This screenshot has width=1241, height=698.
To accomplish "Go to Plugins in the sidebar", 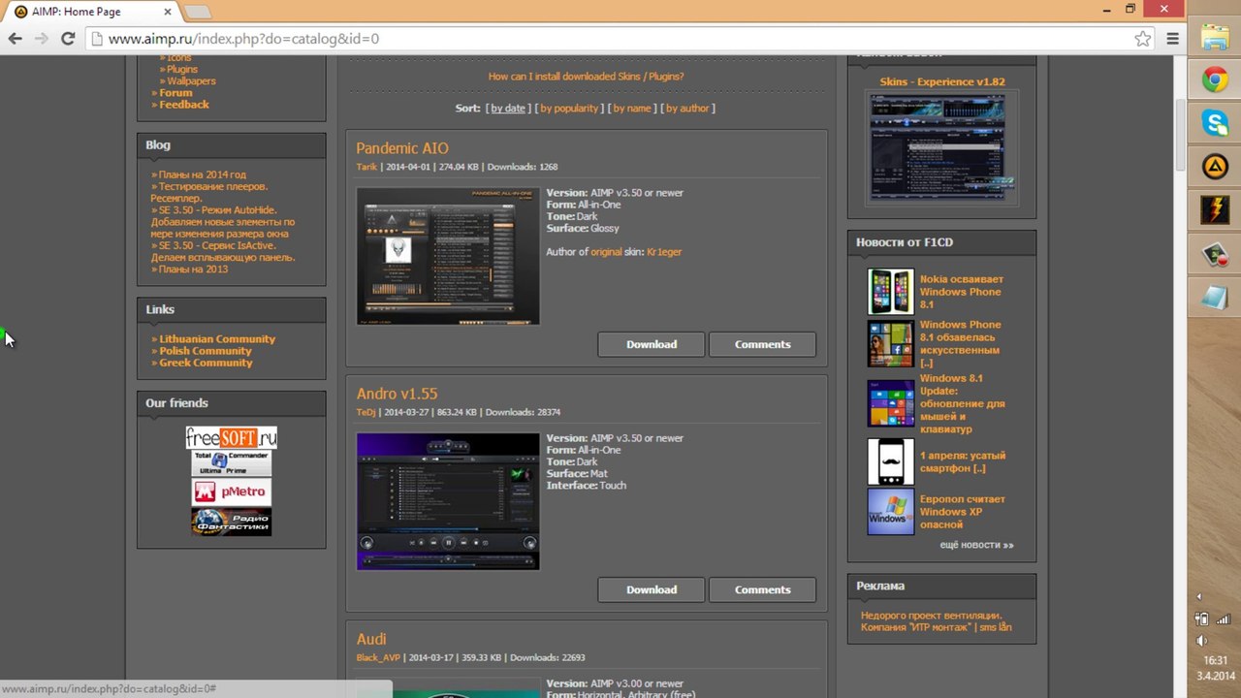I will (181, 70).
